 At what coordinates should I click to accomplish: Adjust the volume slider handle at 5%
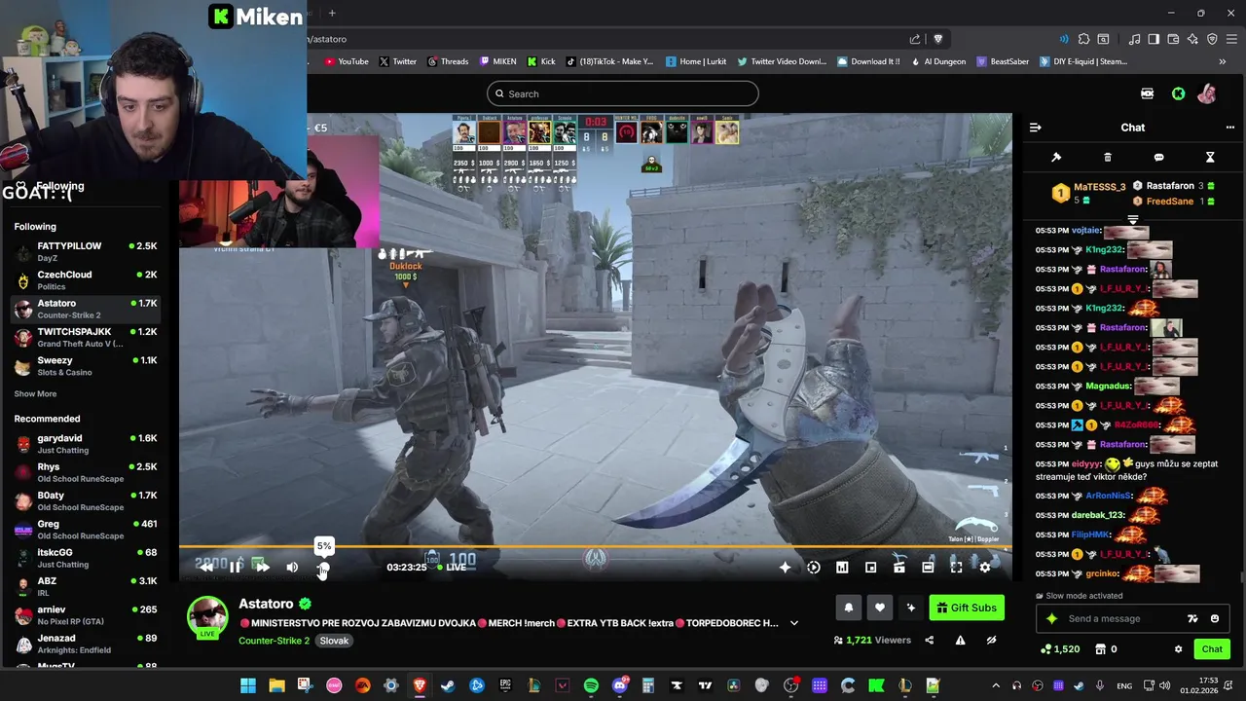point(324,568)
